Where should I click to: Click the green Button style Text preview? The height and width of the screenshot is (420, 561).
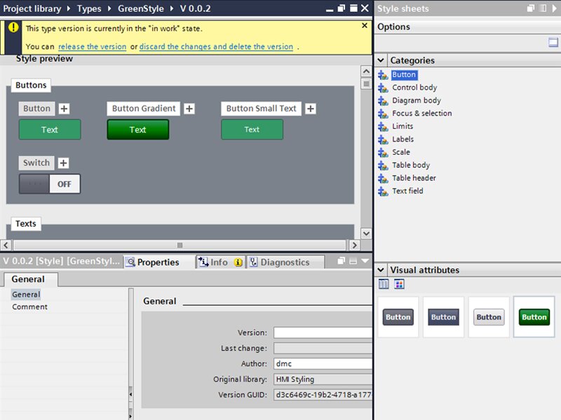[x=50, y=129]
